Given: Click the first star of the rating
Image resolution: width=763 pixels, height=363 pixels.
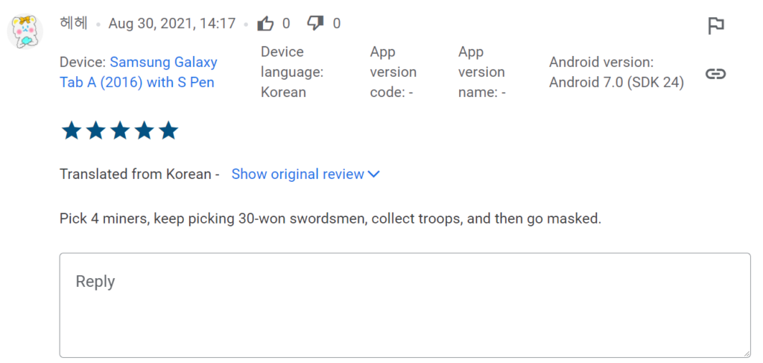Looking at the screenshot, I should pyautogui.click(x=72, y=131).
